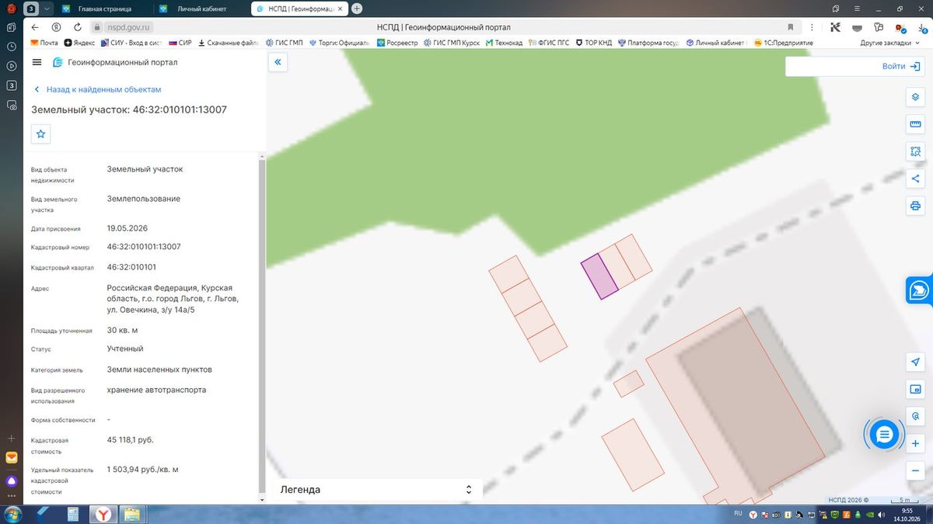
Task: Add the land plot to favorites with the star
Action: [41, 134]
